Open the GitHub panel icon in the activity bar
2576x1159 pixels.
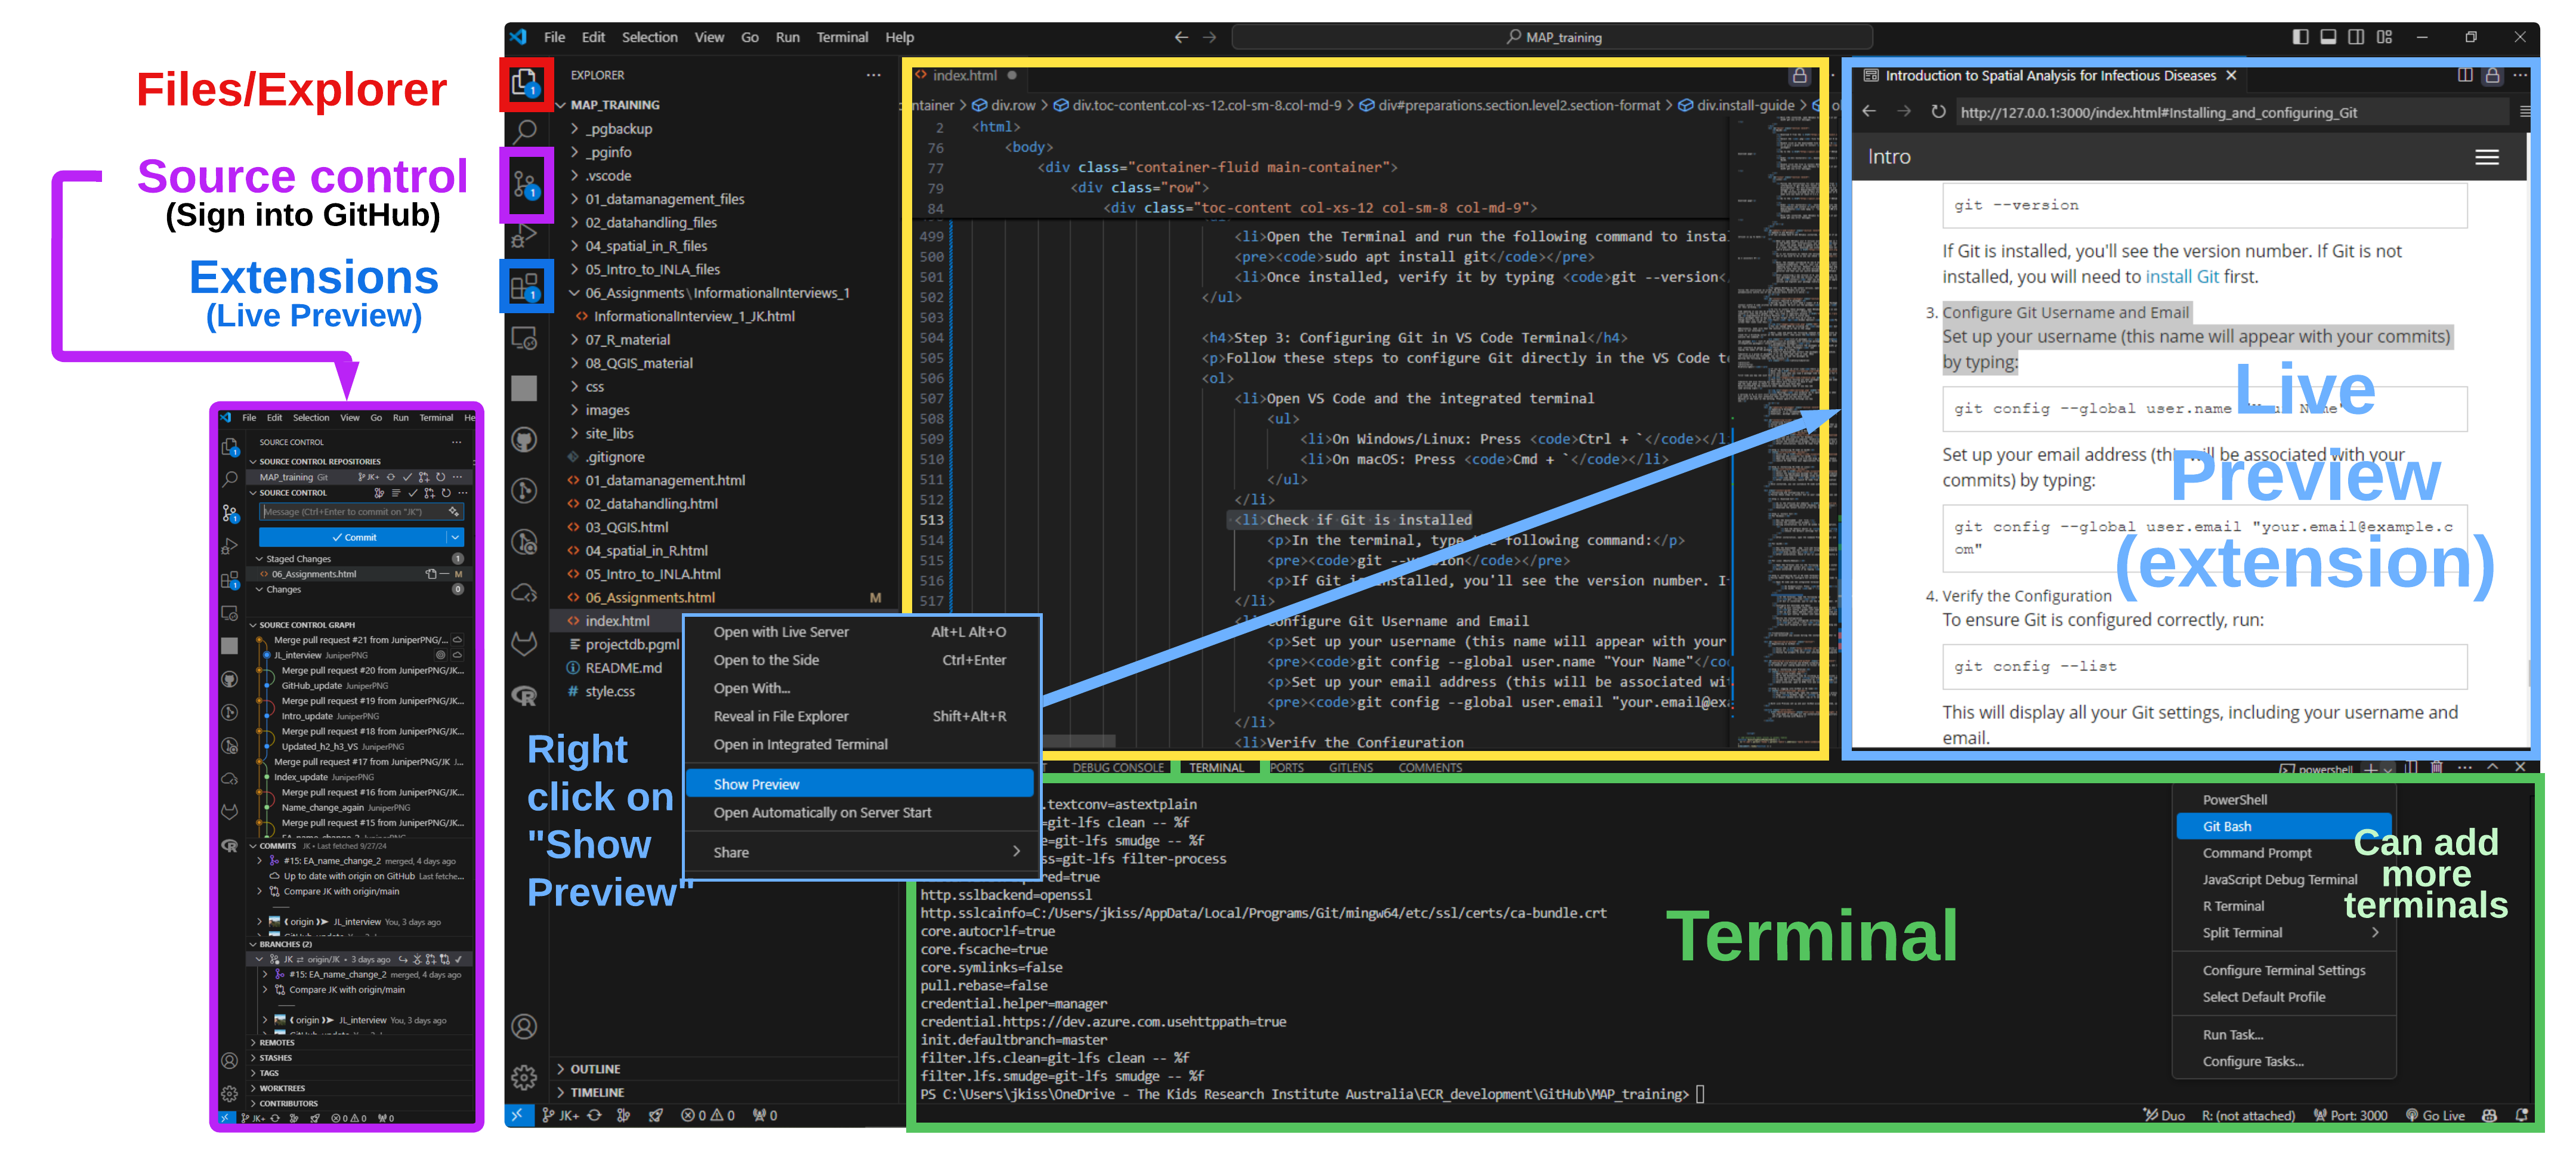pyautogui.click(x=525, y=439)
